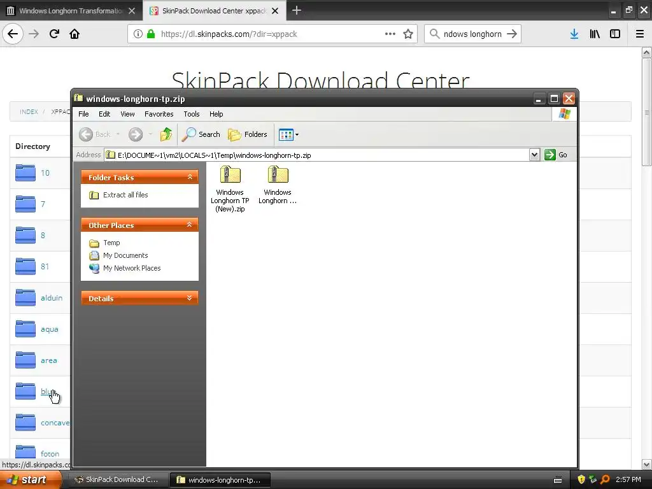Switch to Windows Longhorn Transformation tab
The image size is (652, 489).
pos(71,11)
